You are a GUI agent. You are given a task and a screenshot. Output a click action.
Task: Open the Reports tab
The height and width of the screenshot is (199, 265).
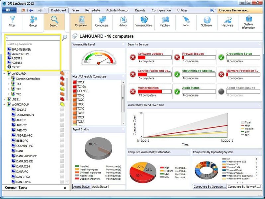pos(140,10)
